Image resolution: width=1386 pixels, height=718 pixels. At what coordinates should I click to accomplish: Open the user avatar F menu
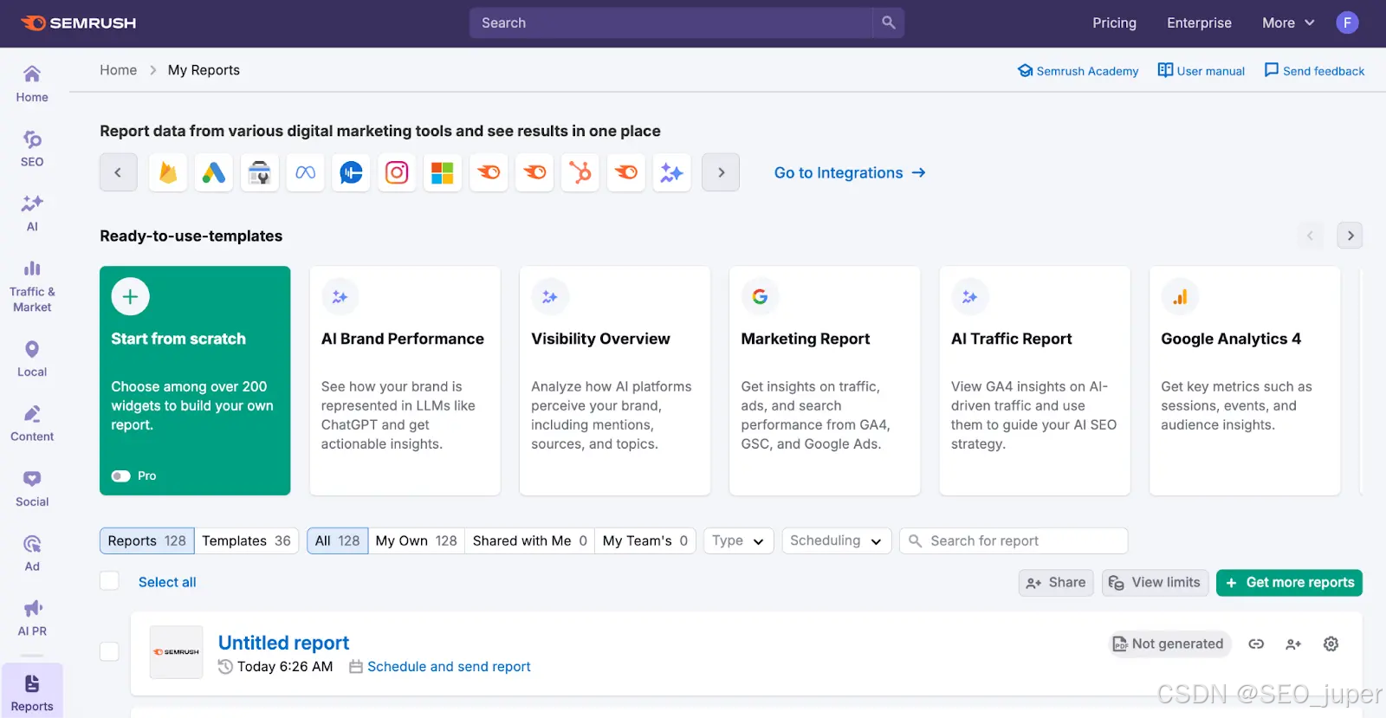coord(1347,23)
